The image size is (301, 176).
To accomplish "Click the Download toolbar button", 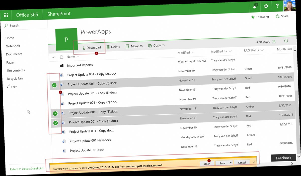I will pos(91,48).
